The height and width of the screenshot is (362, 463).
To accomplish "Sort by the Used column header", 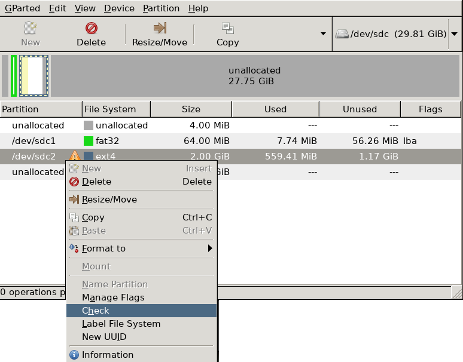I will click(x=276, y=109).
